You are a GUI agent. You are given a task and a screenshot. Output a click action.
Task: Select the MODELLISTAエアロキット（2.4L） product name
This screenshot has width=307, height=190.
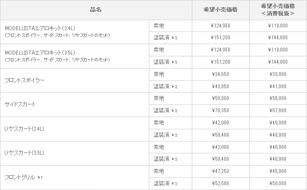(40, 28)
